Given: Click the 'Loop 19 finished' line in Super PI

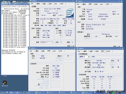Looking at the screenshot, I should tap(15, 45).
